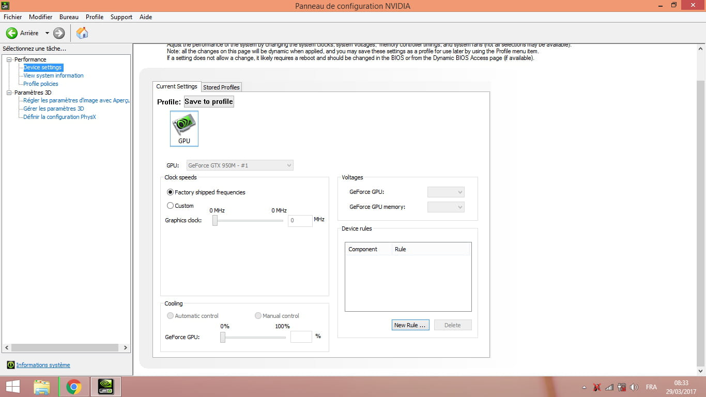This screenshot has height=397, width=706.
Task: Collapse the Performance tree node
Action: [x=9, y=59]
